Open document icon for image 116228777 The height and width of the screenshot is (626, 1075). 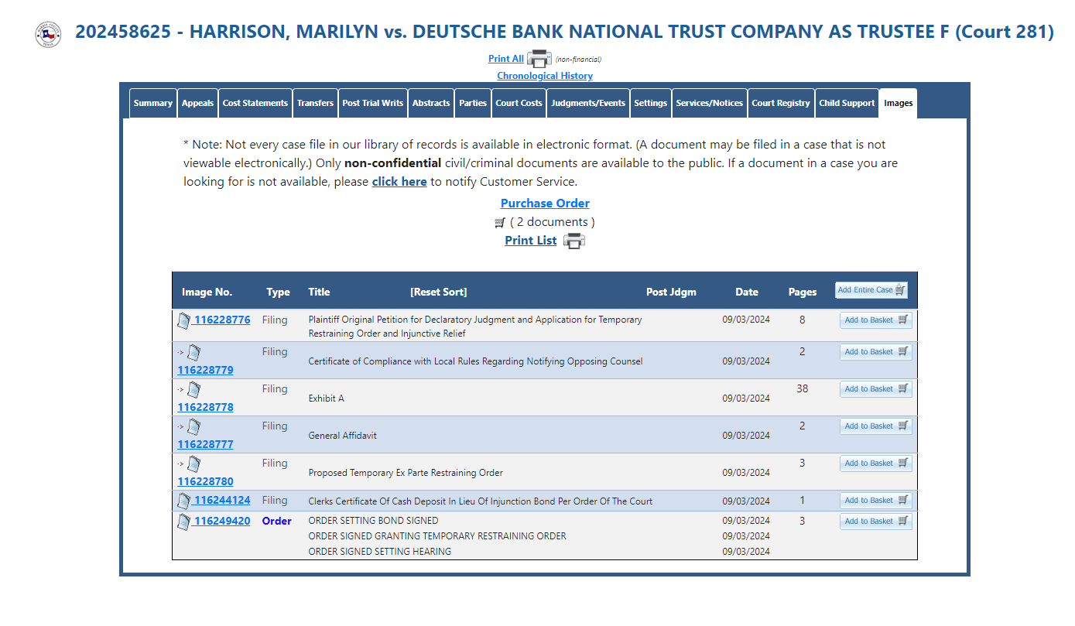pos(193,427)
